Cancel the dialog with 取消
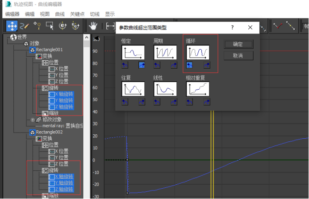This screenshot has height=199, width=309. [x=238, y=56]
